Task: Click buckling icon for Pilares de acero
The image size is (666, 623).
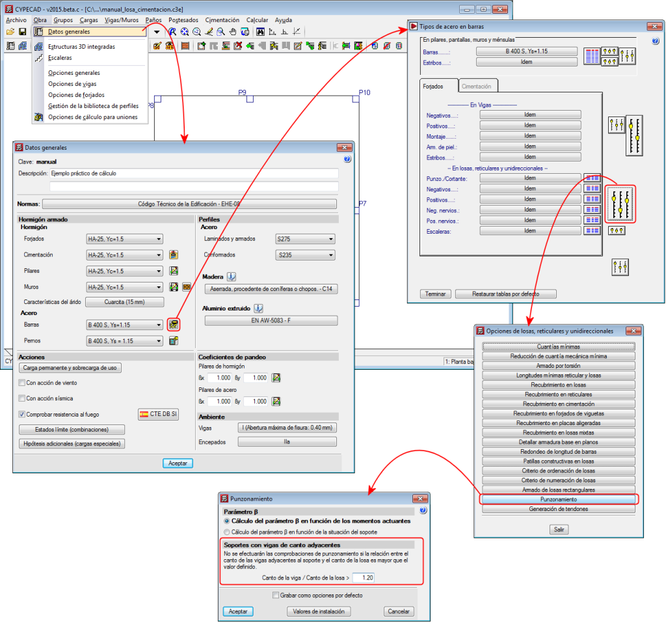Action: click(x=276, y=402)
